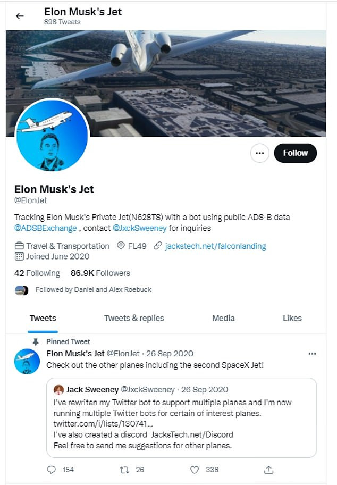Open the three-dots profile options menu
The height and width of the screenshot is (485, 337).
(x=259, y=153)
